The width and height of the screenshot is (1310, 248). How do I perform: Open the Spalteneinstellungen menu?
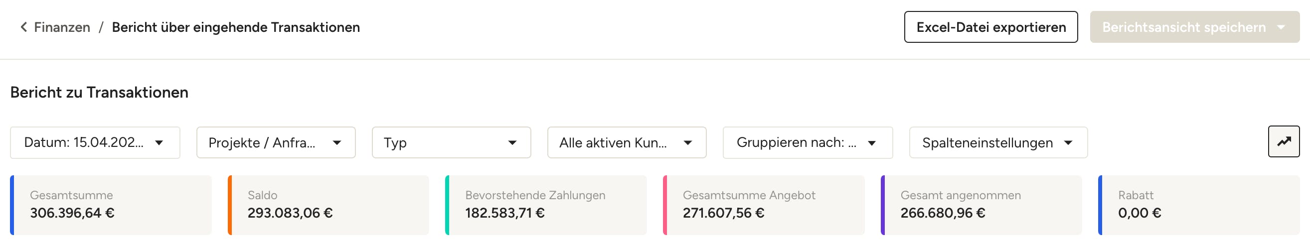coord(998,143)
